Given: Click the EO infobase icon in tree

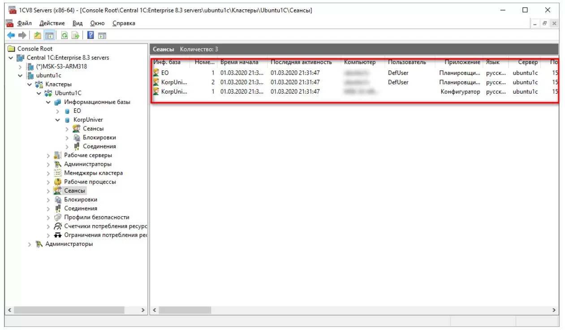Looking at the screenshot, I should (67, 111).
